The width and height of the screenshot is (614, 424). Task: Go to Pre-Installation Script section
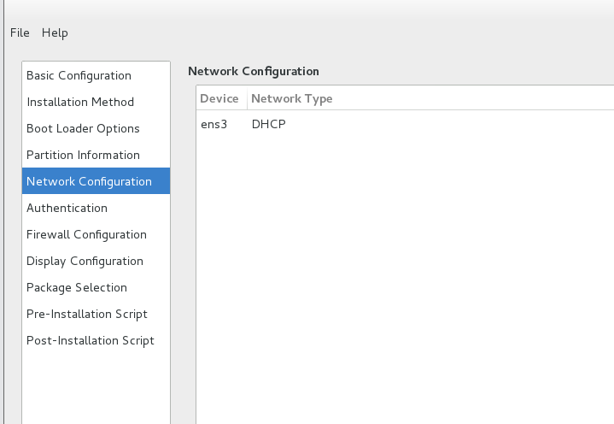(x=87, y=314)
